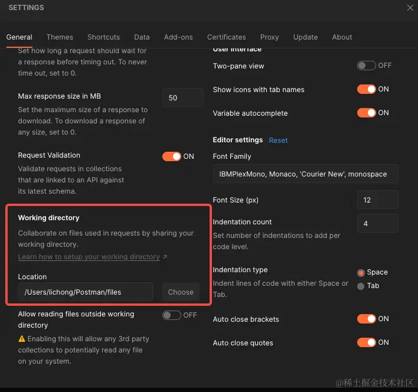Show the About tab
This screenshot has height=392, width=418.
point(342,37)
